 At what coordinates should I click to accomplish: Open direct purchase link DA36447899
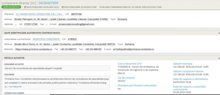(48, 3)
